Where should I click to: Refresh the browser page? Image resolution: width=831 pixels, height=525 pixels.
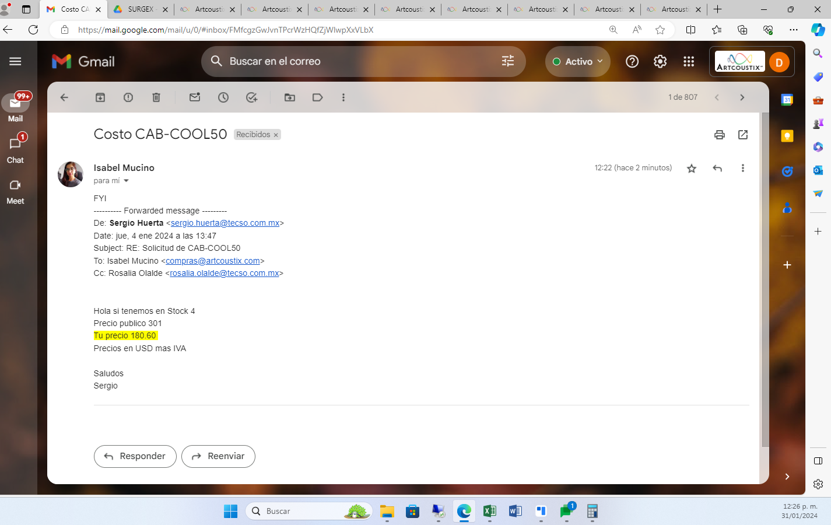pos(33,30)
